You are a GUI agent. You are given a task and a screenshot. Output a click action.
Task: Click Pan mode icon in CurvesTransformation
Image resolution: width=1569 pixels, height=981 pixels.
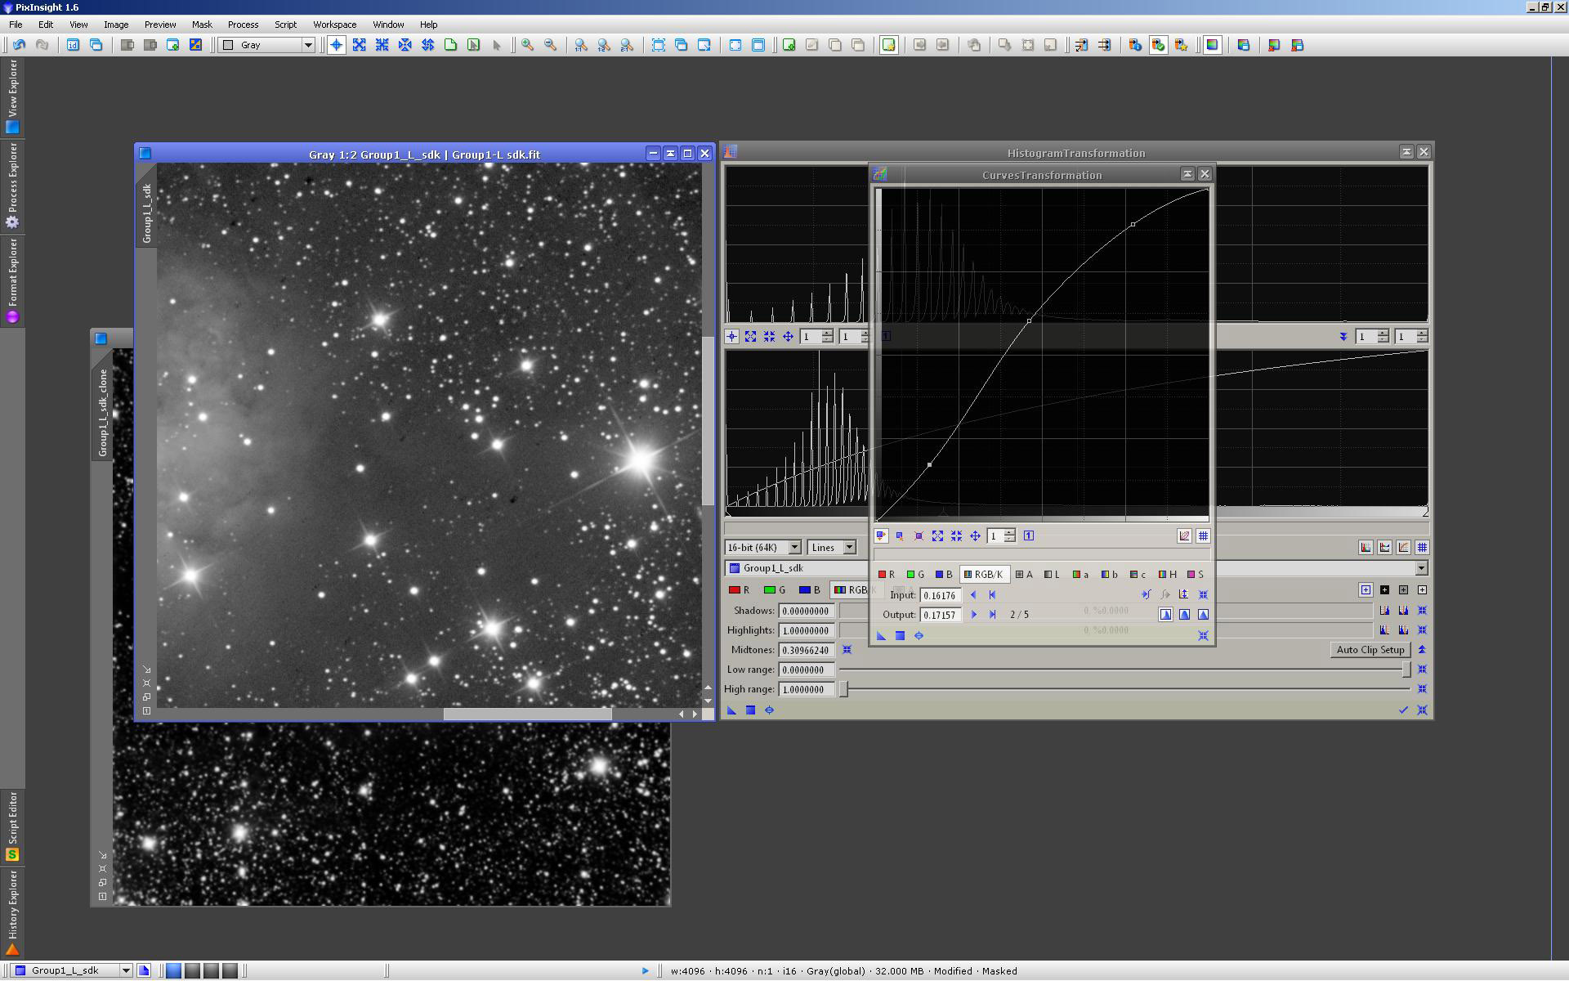(975, 536)
